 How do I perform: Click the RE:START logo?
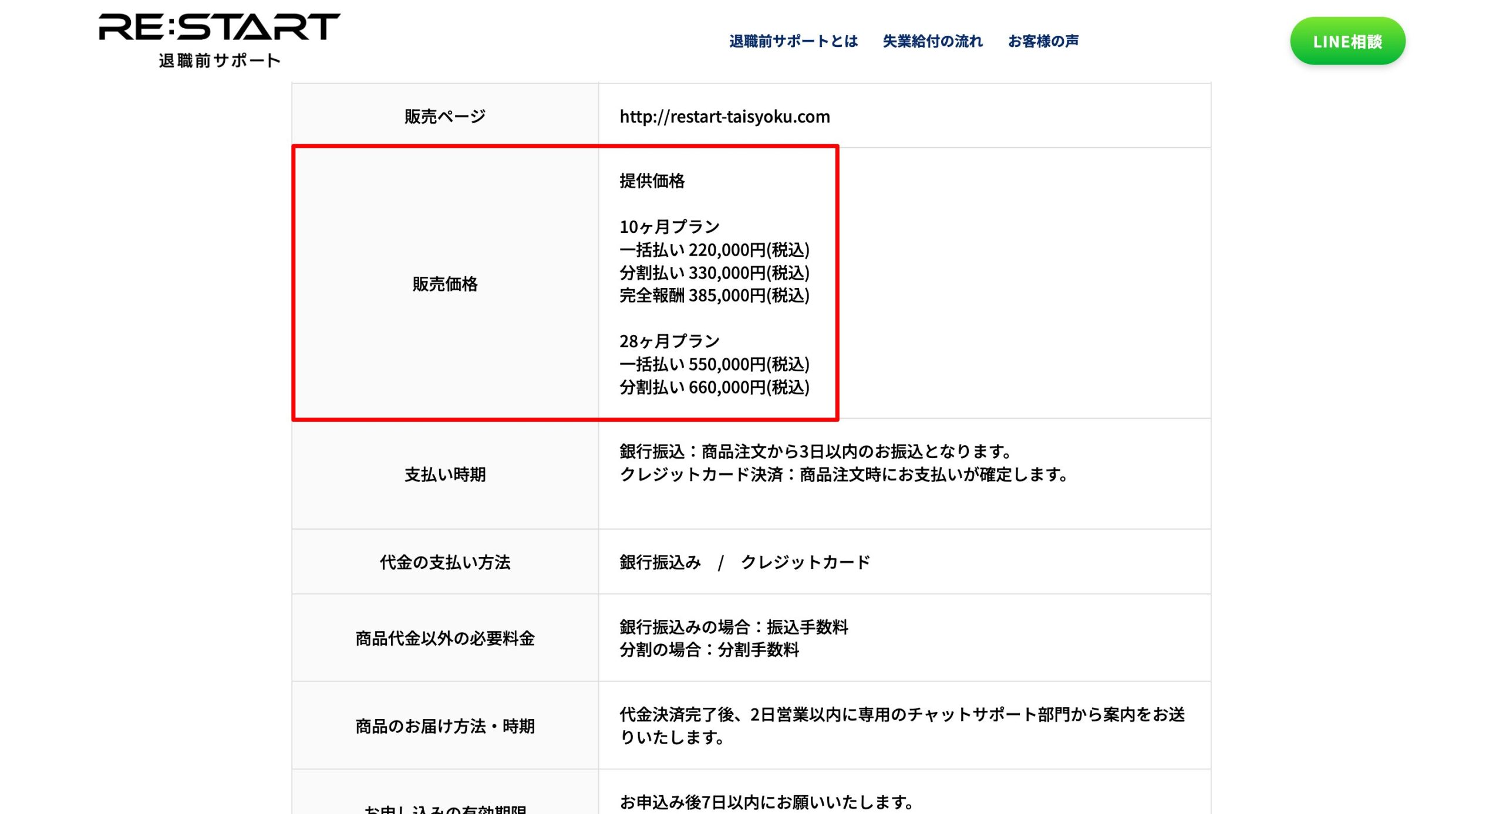coord(220,40)
